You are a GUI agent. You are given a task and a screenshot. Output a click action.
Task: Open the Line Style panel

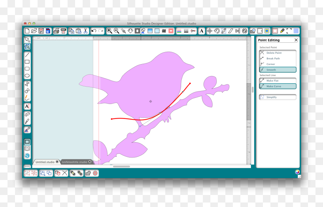point(186,31)
